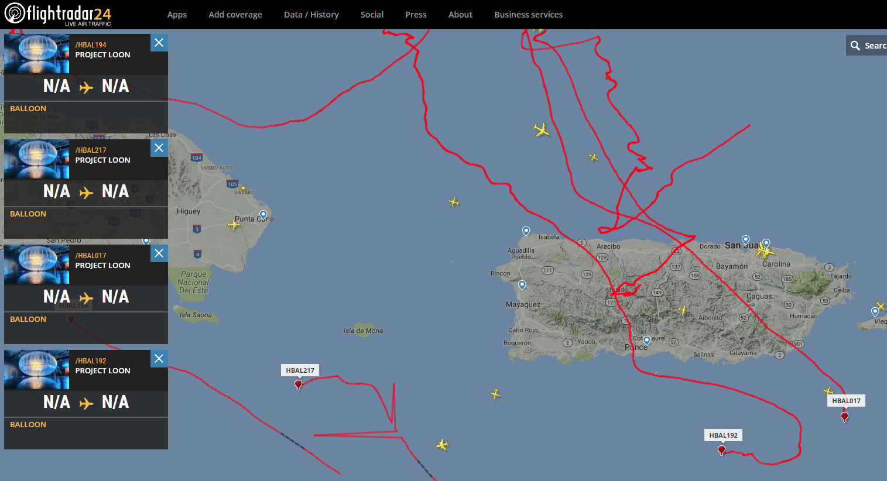Viewport: 887px width, 481px height.
Task: Close the HBAL217 balloon panel
Action: (159, 148)
